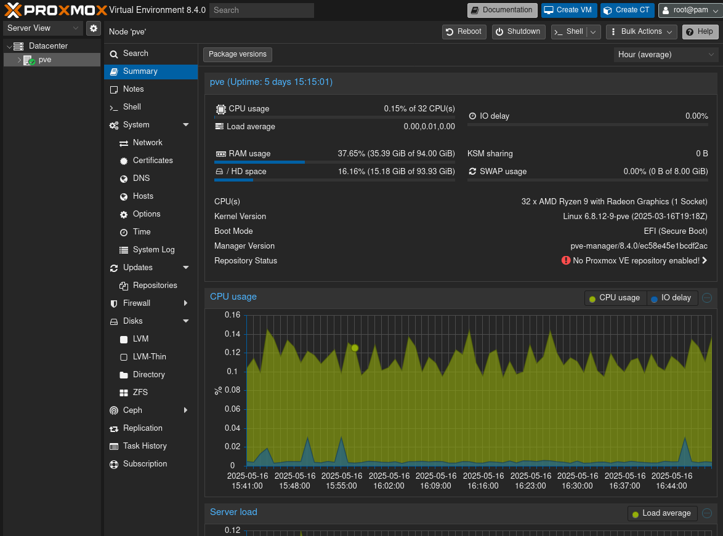Open the Notes menu item

pos(151,89)
